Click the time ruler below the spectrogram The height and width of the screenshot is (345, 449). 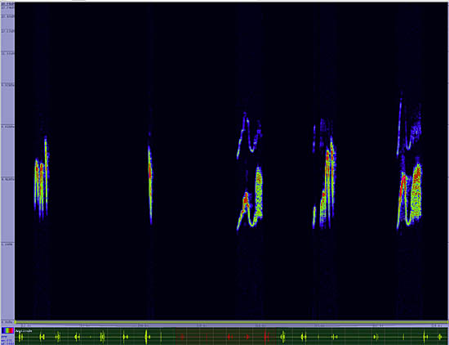[231, 325]
